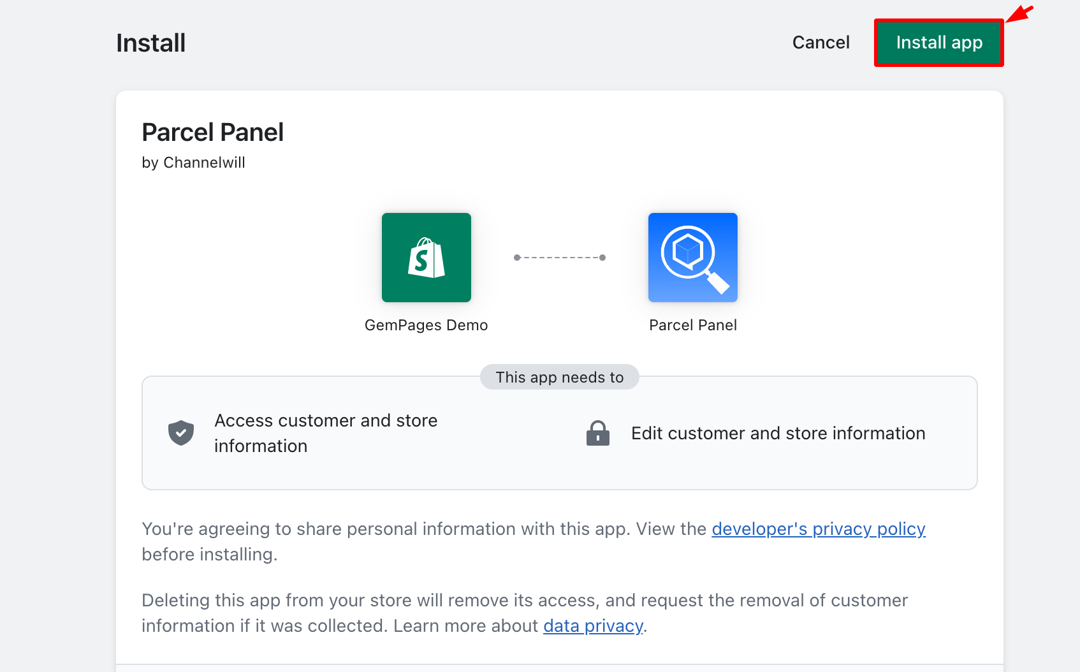This screenshot has width=1080, height=672.
Task: Click the GemPages Demo store label
Action: pos(426,325)
